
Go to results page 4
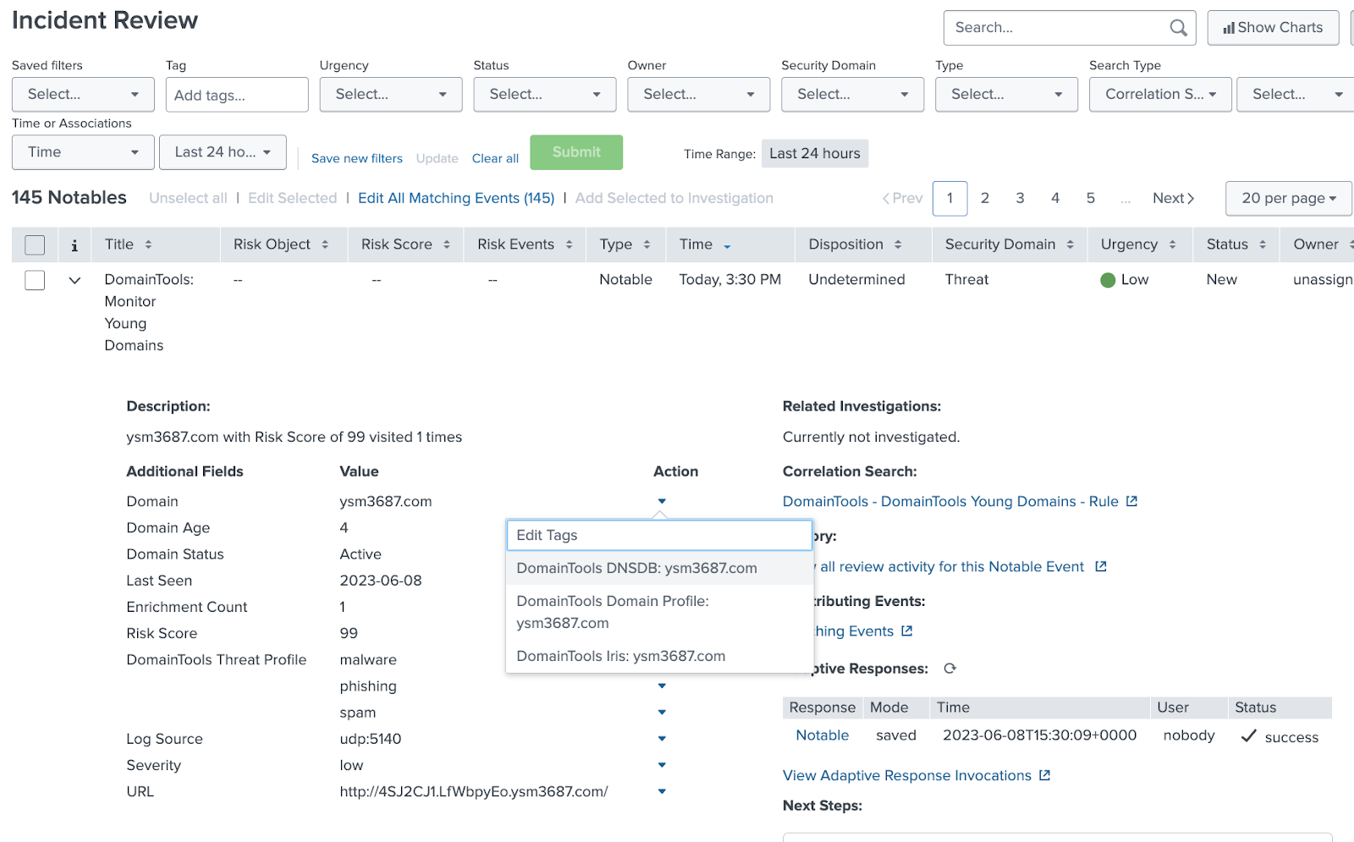click(1055, 198)
